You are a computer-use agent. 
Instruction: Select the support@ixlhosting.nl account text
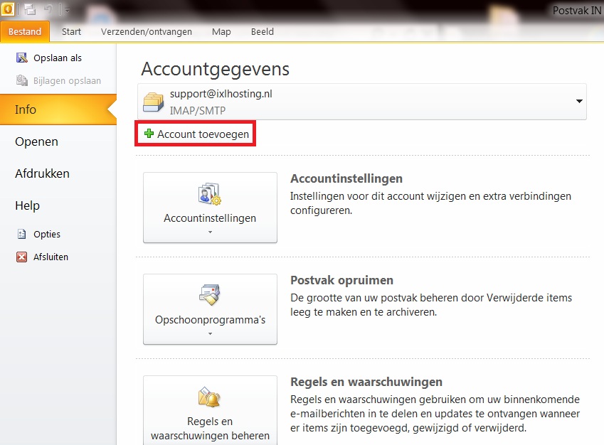point(221,94)
